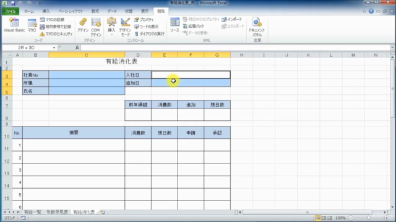Click the 100% zoom level
Image resolution: width=396 pixels, height=222 pixels.
(x=340, y=218)
